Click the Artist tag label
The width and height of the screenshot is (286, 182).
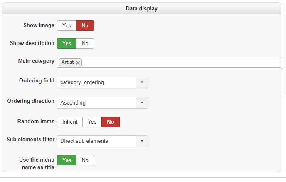67,62
